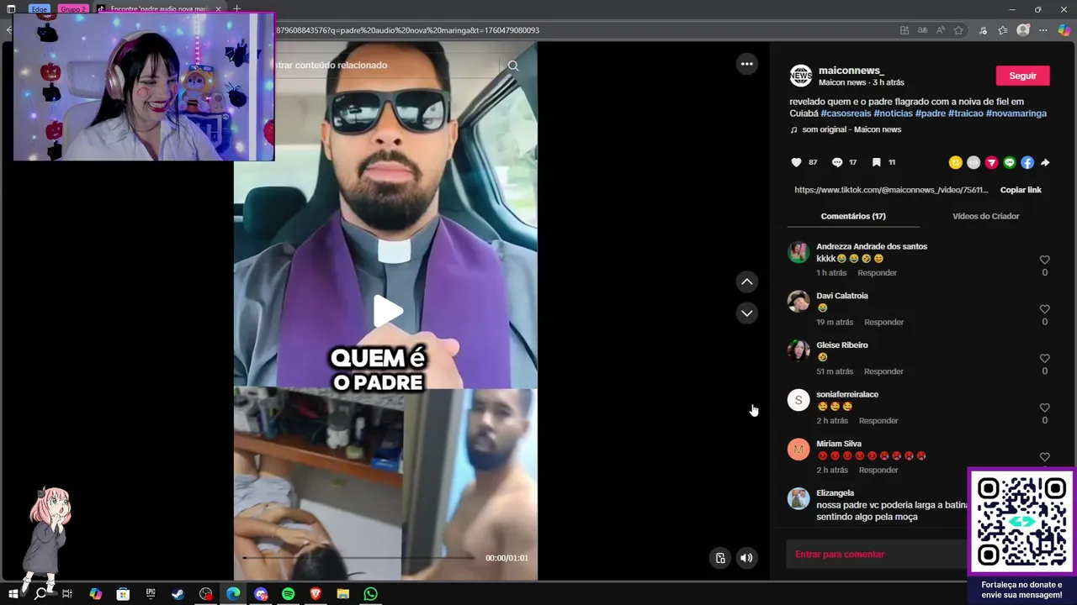Expand more share options arrow
Viewport: 1077px width, 605px height.
click(1045, 162)
